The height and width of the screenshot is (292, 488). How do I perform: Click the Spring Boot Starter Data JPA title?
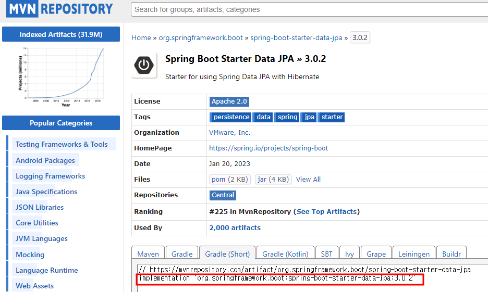(x=245, y=59)
